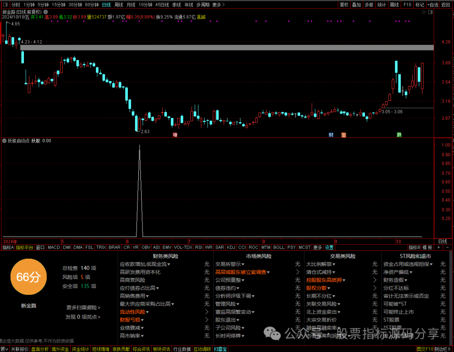This screenshot has width=454, height=352.
Task: Switch to the 周线 weekly tab
Action: click(118, 5)
